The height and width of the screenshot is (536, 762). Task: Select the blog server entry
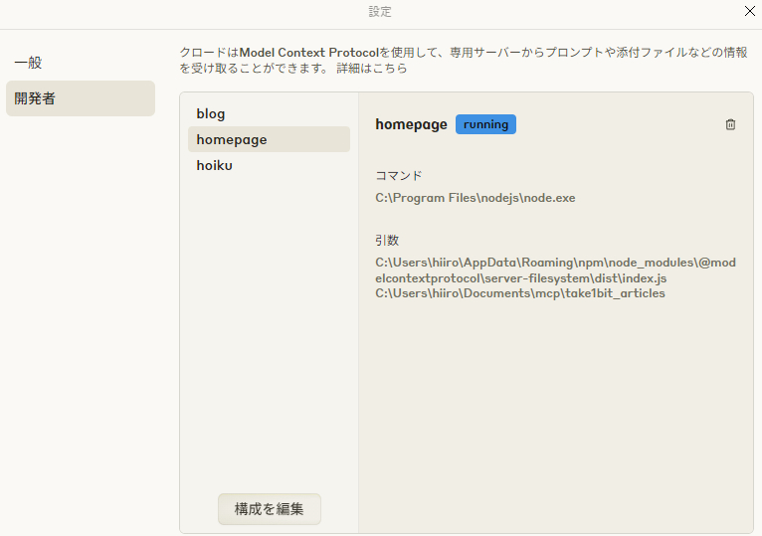tap(211, 113)
